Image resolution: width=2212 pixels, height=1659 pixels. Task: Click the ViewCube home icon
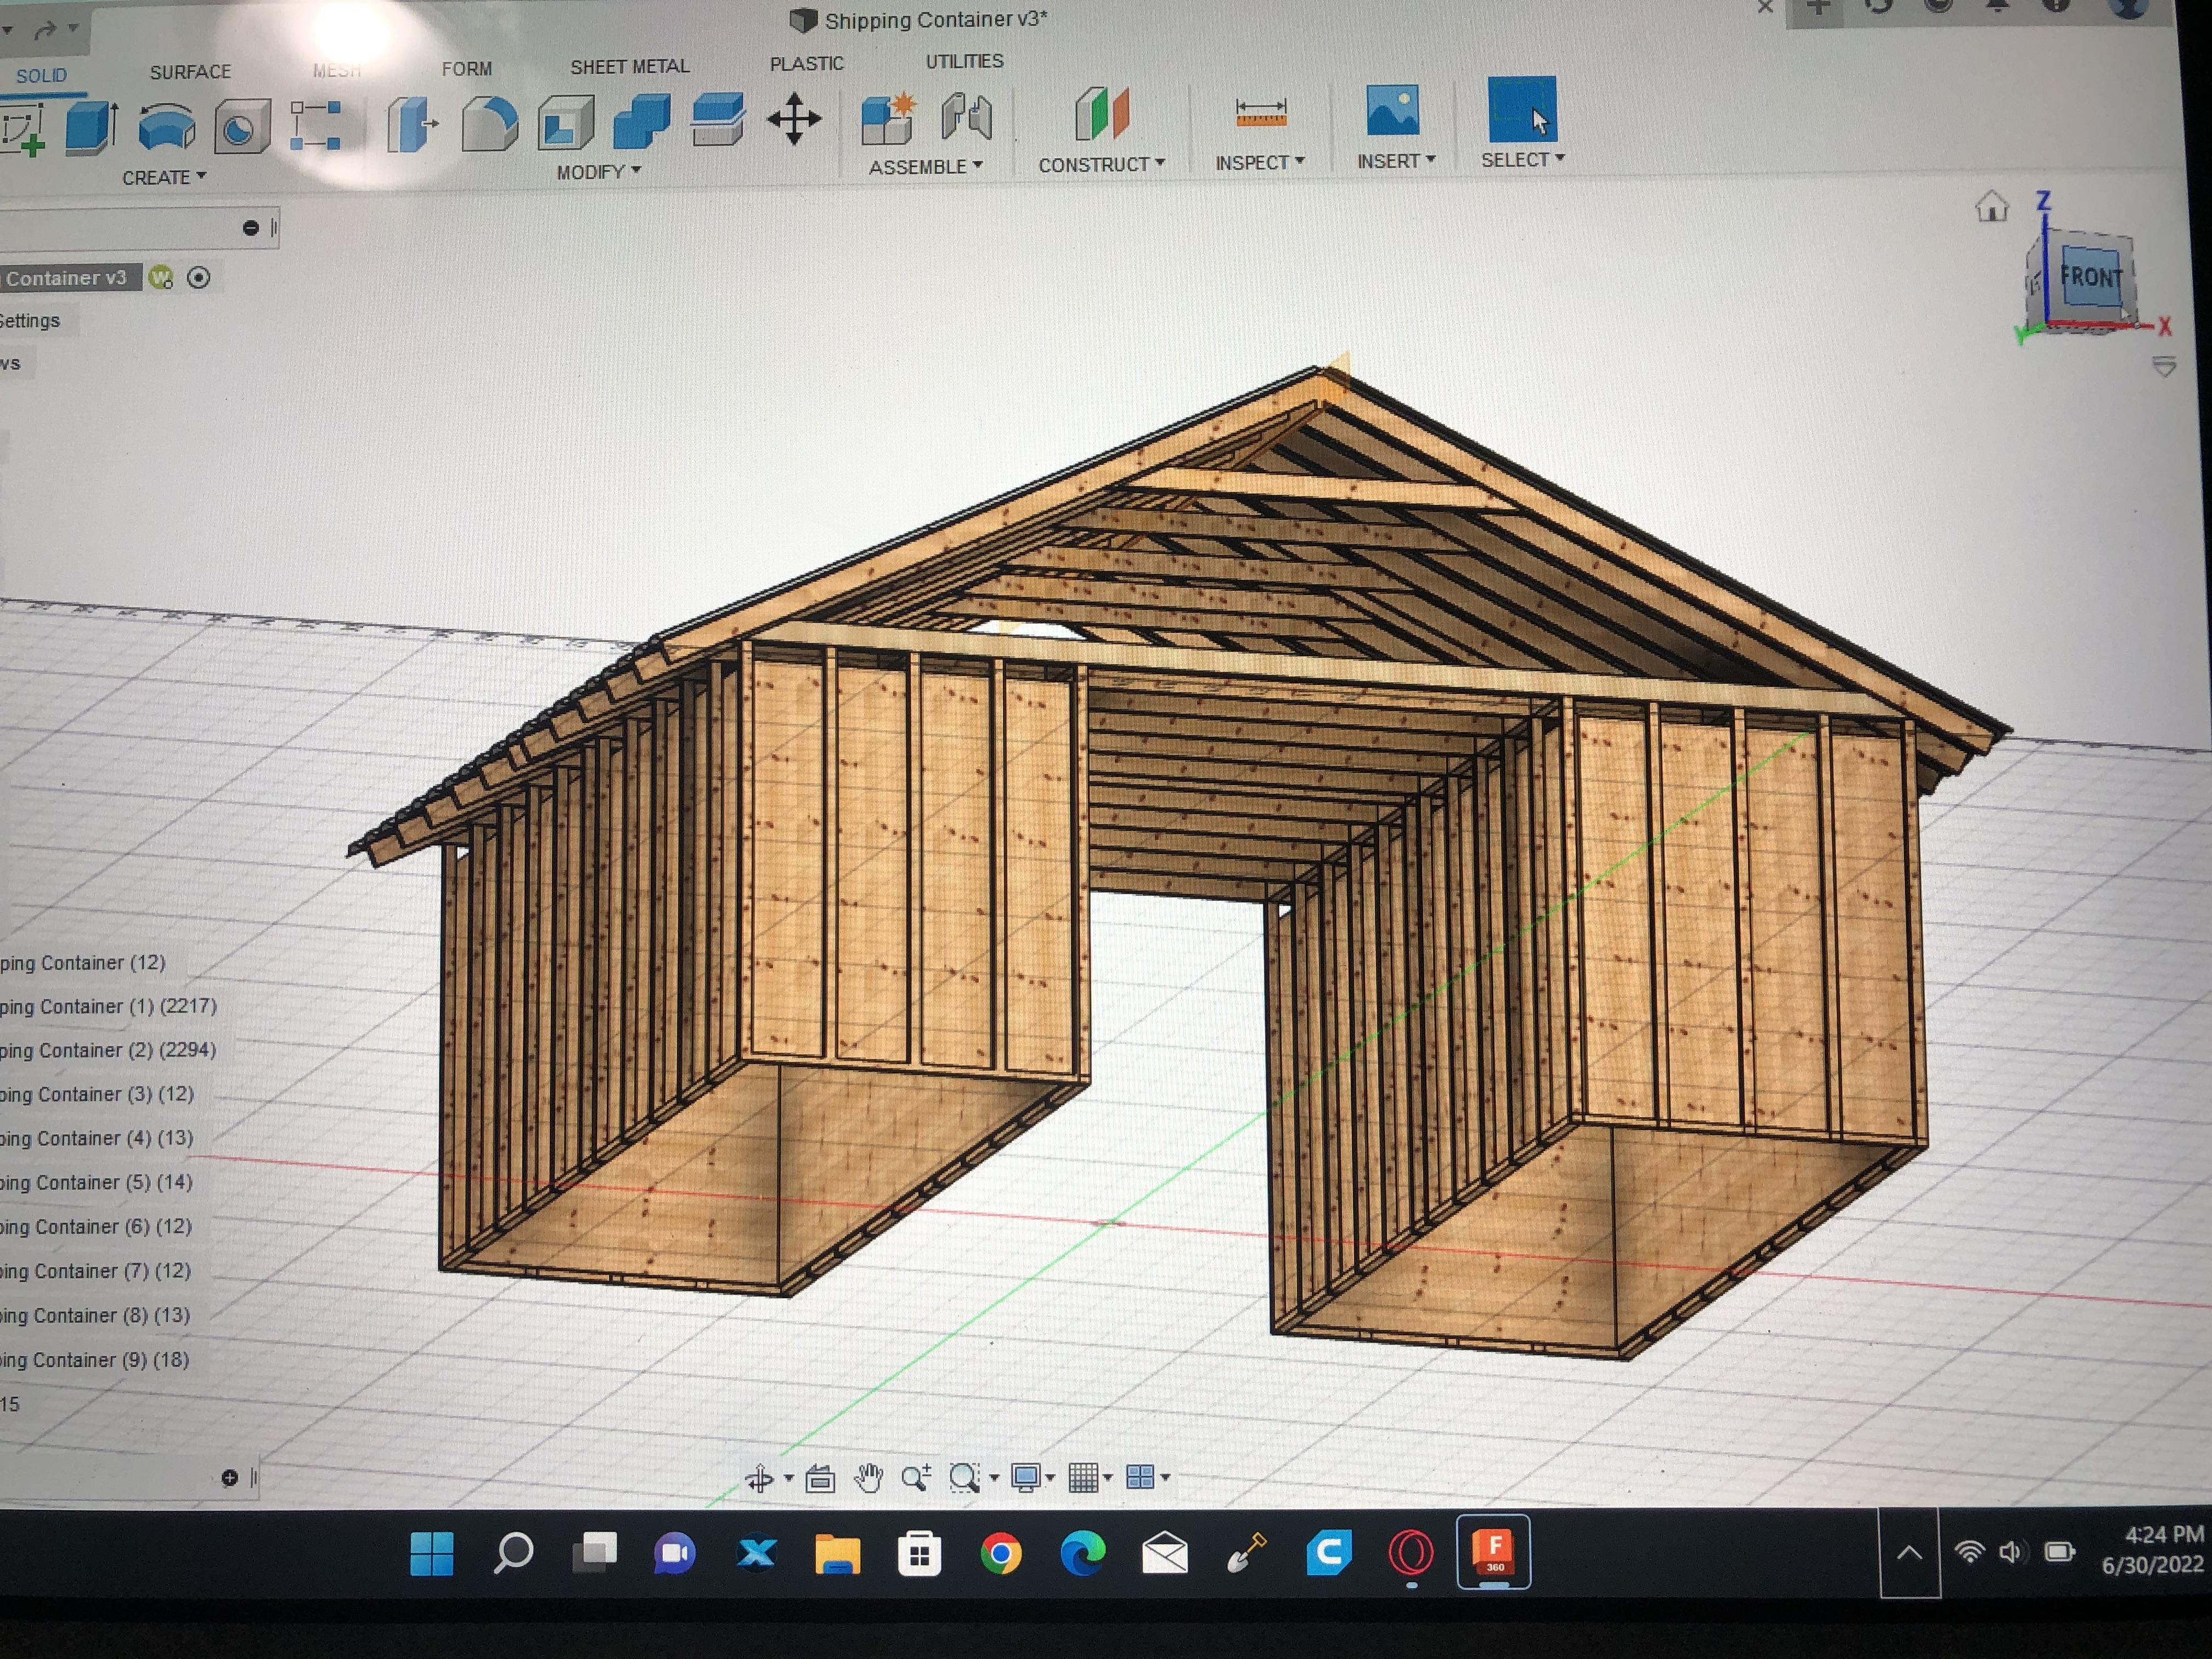coord(1991,207)
